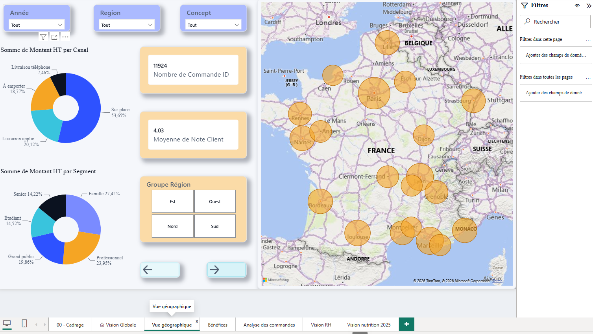Switch to desktop layout view icon
Screen dimensions: 593x334
7,324
